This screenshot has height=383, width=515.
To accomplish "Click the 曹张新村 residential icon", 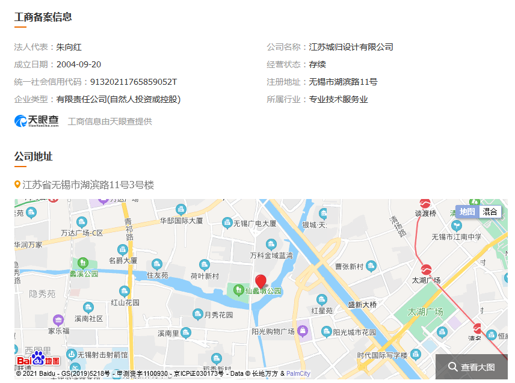I will [x=371, y=266].
